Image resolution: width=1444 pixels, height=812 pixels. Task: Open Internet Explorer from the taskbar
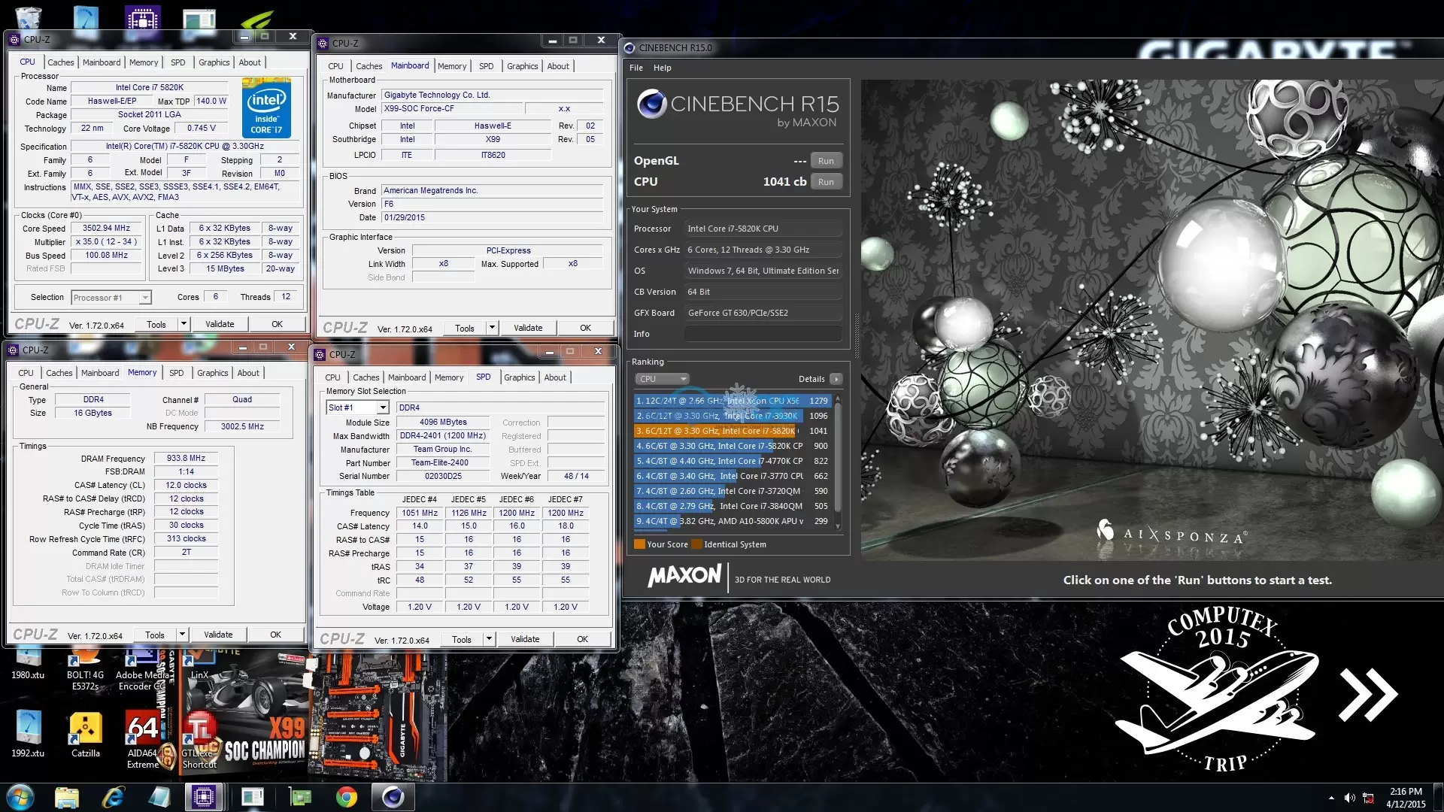point(113,797)
